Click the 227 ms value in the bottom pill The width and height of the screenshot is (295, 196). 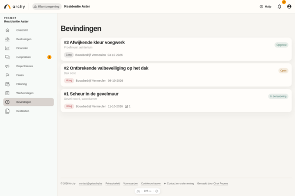(147, 191)
